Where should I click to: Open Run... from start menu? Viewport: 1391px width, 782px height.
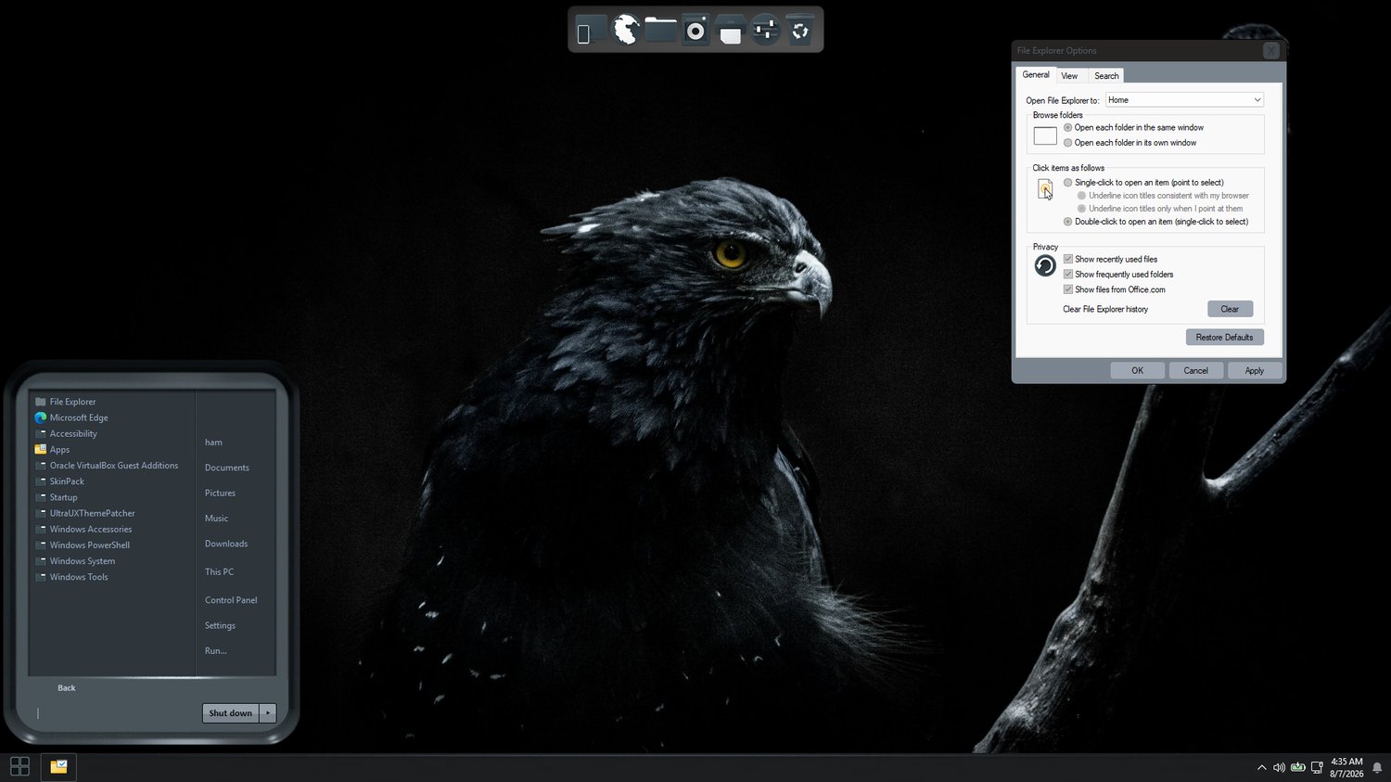[x=215, y=650]
